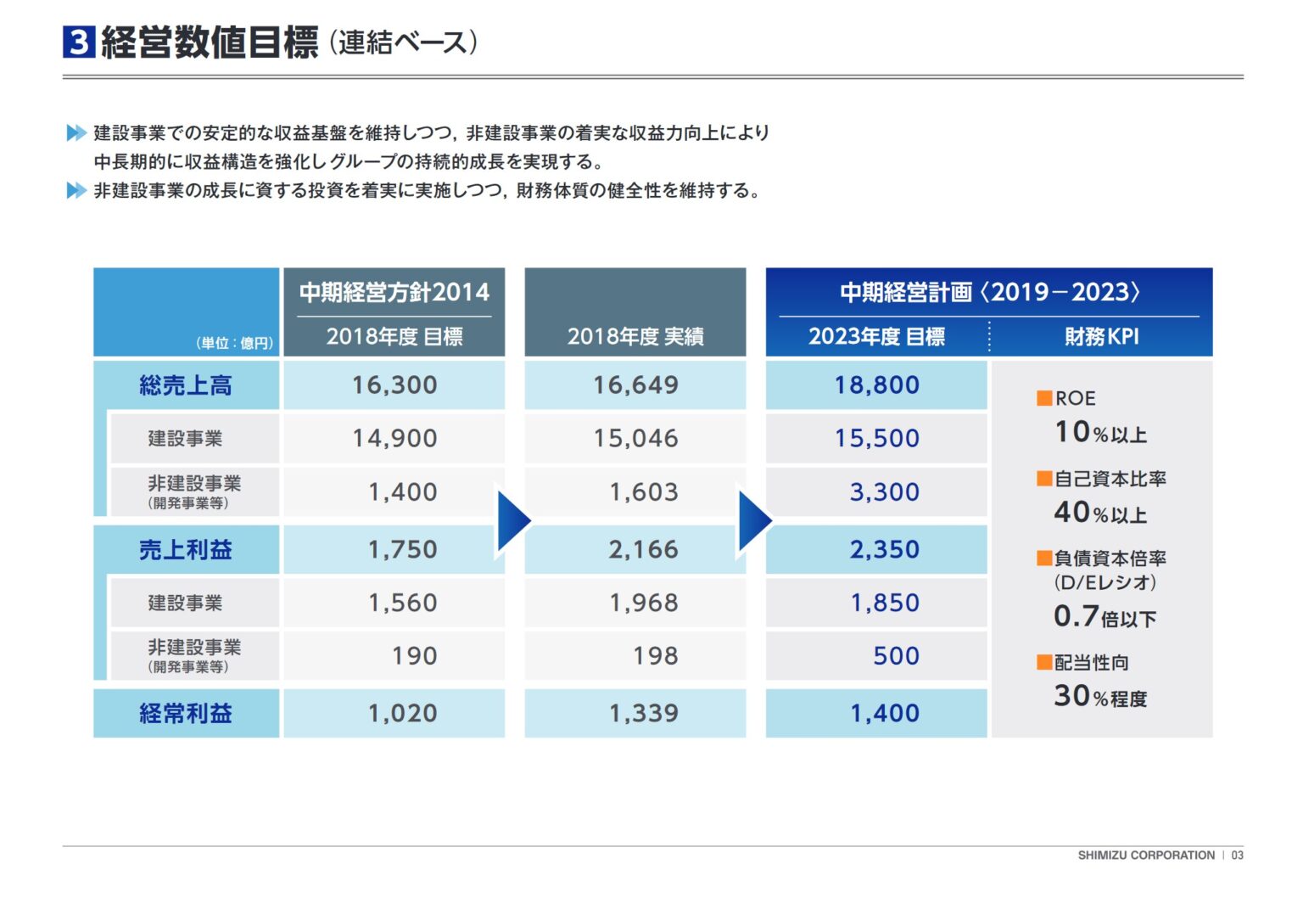Click the orange square next to ROE
1303x898 pixels.
[x=1044, y=398]
